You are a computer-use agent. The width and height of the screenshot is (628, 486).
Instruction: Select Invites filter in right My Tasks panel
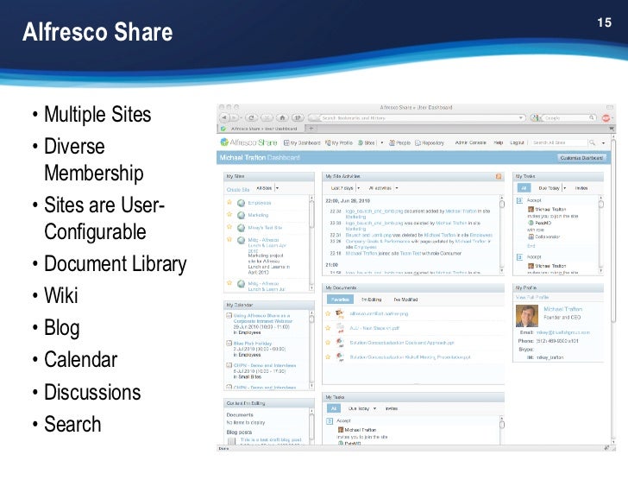pos(581,188)
